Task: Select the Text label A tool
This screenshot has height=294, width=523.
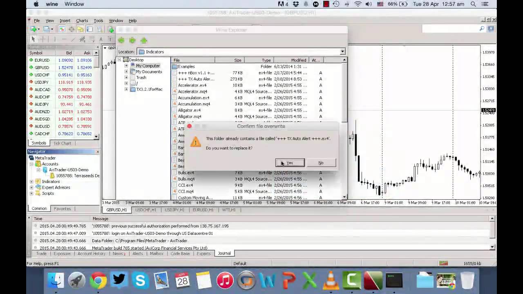Action: pyautogui.click(x=101, y=39)
